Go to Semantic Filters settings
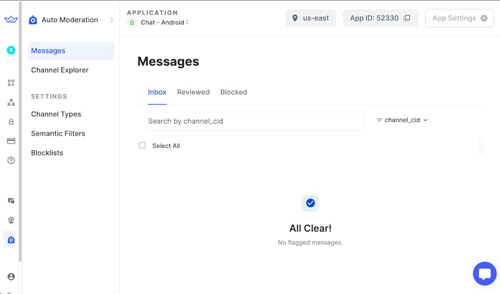 [58, 134]
